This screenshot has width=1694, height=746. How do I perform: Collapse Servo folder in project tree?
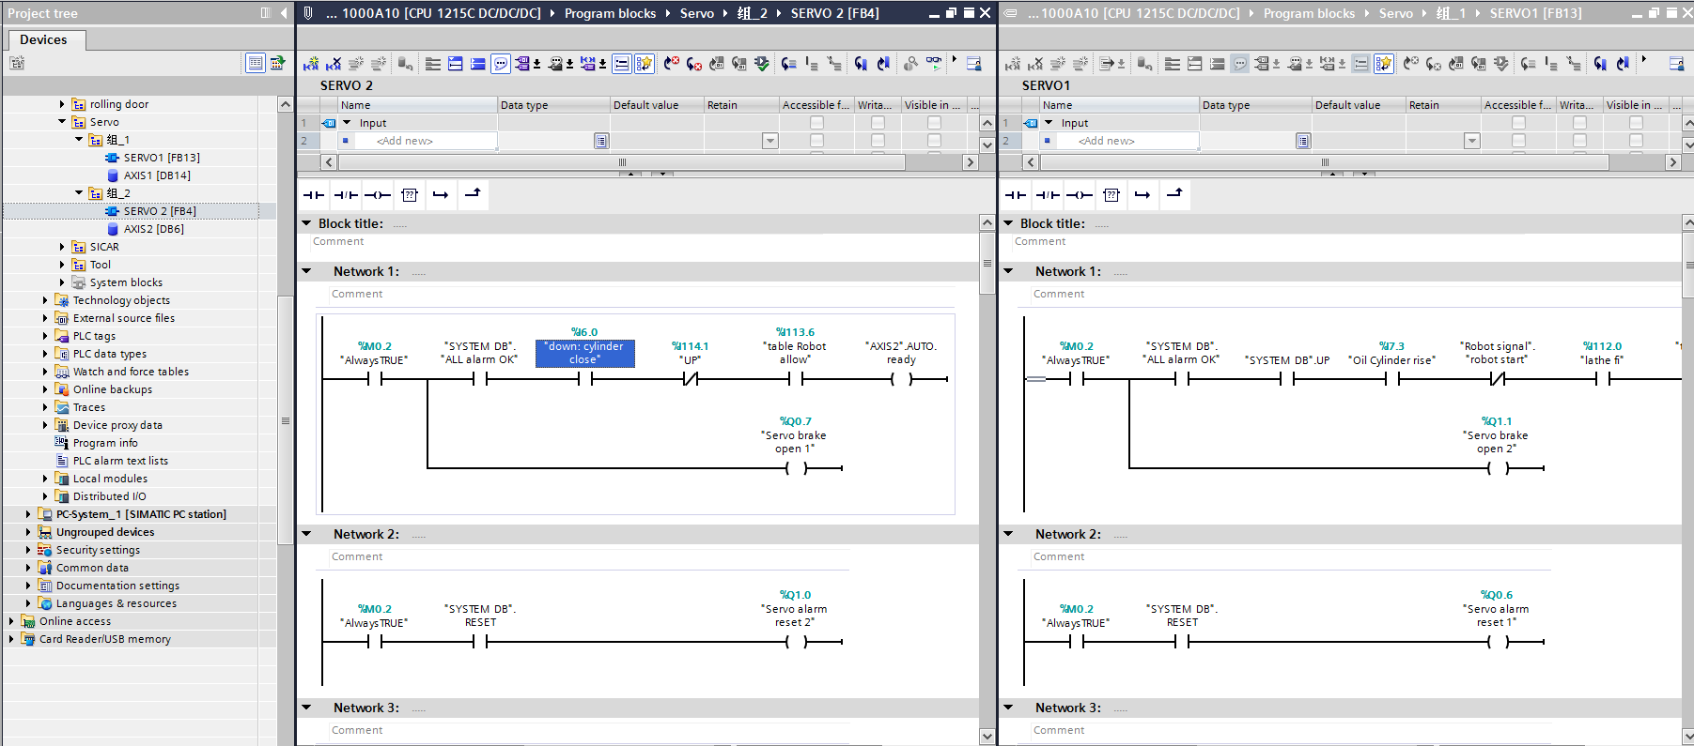click(x=62, y=122)
